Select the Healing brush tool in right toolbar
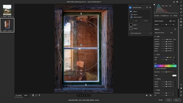183x103 pixels. pyautogui.click(x=181, y=12)
